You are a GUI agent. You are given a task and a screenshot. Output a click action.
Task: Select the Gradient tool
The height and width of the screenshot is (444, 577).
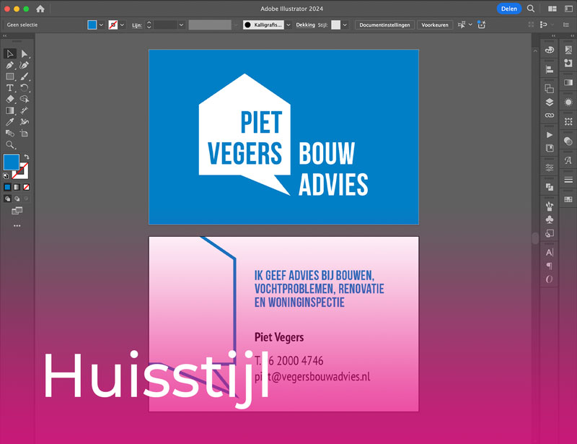pos(10,110)
